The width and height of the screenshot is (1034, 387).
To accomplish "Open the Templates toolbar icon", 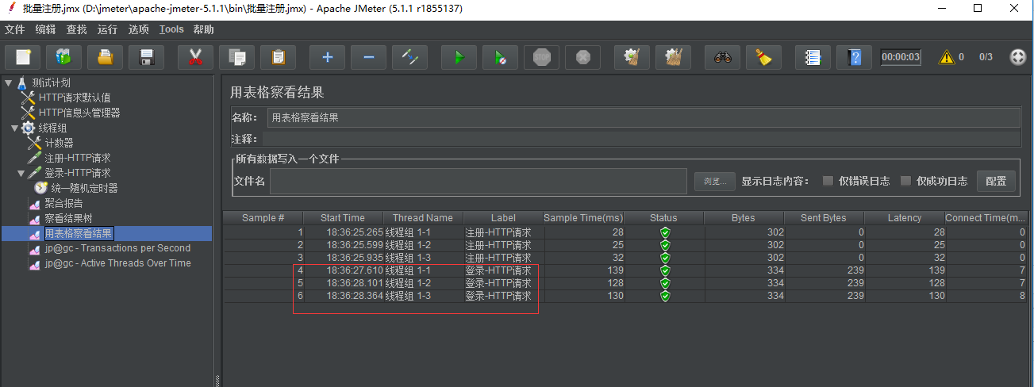I will click(63, 57).
